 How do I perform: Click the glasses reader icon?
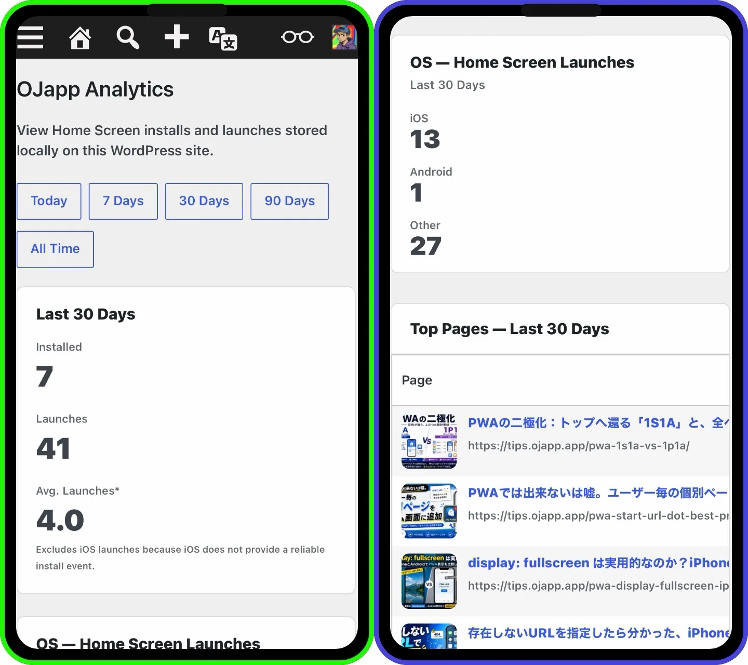coord(298,37)
